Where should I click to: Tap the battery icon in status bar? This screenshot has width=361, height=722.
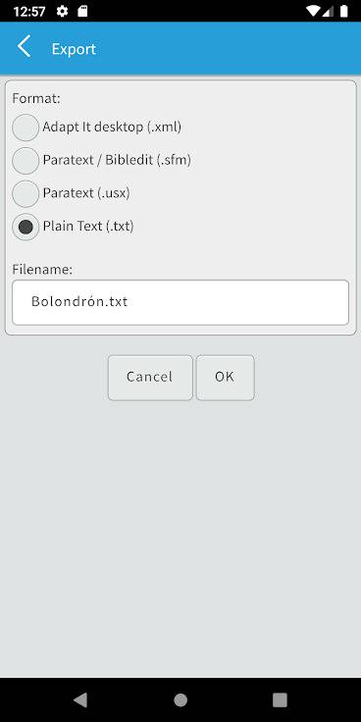344,11
